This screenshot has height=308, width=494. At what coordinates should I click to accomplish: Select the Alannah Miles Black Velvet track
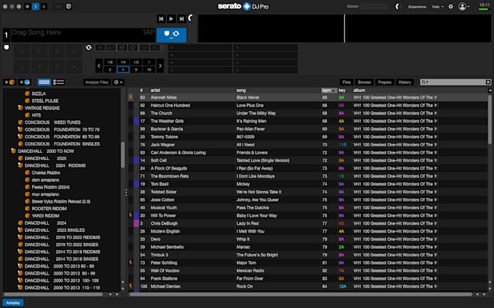(x=307, y=97)
